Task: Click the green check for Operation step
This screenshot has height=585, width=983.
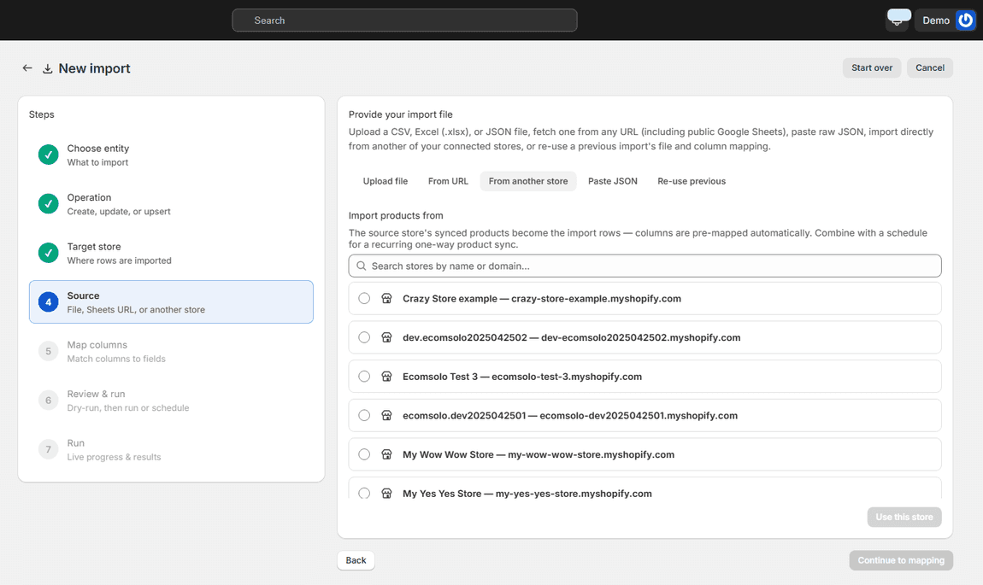Action: pos(48,203)
